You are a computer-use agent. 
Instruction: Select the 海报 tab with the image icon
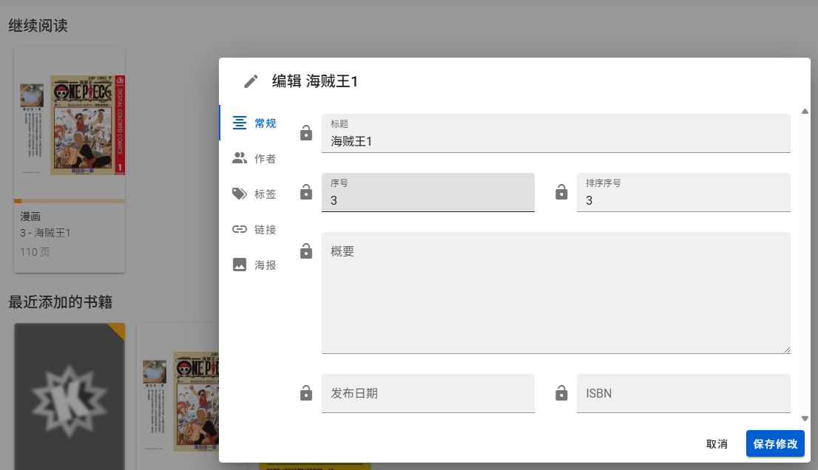point(254,265)
